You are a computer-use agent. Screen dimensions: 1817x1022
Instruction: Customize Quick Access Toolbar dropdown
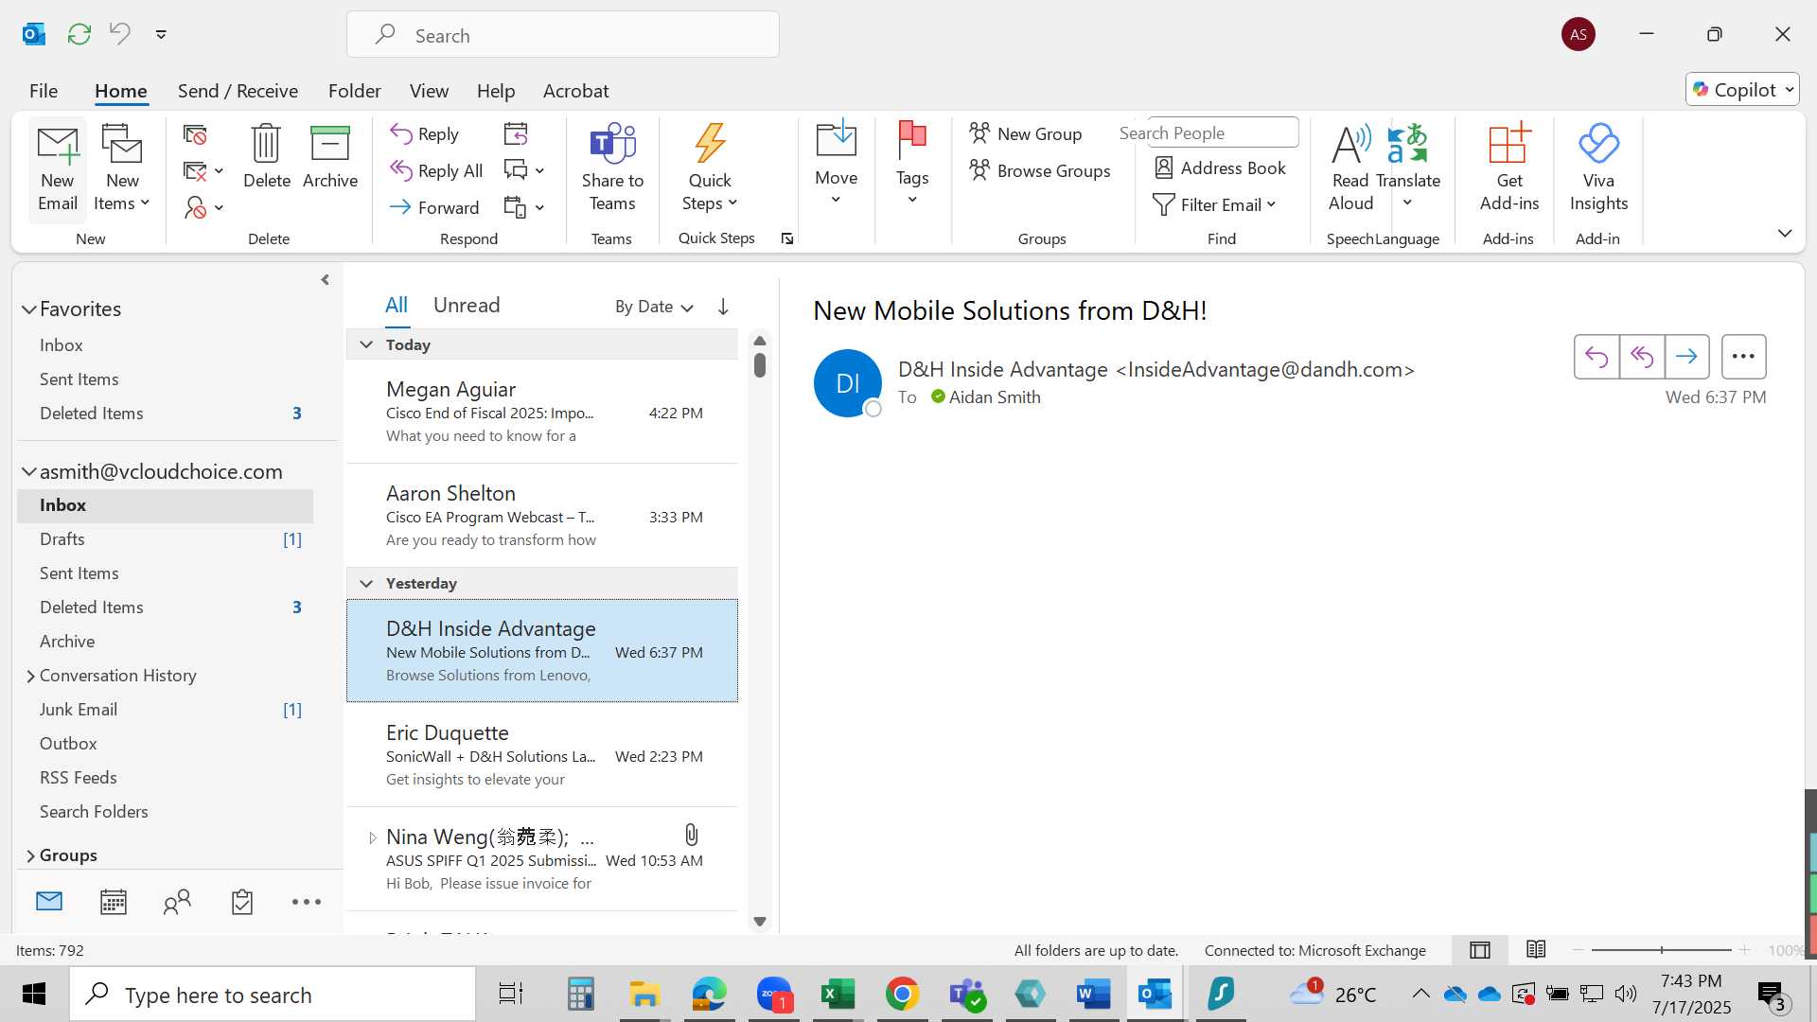[161, 34]
